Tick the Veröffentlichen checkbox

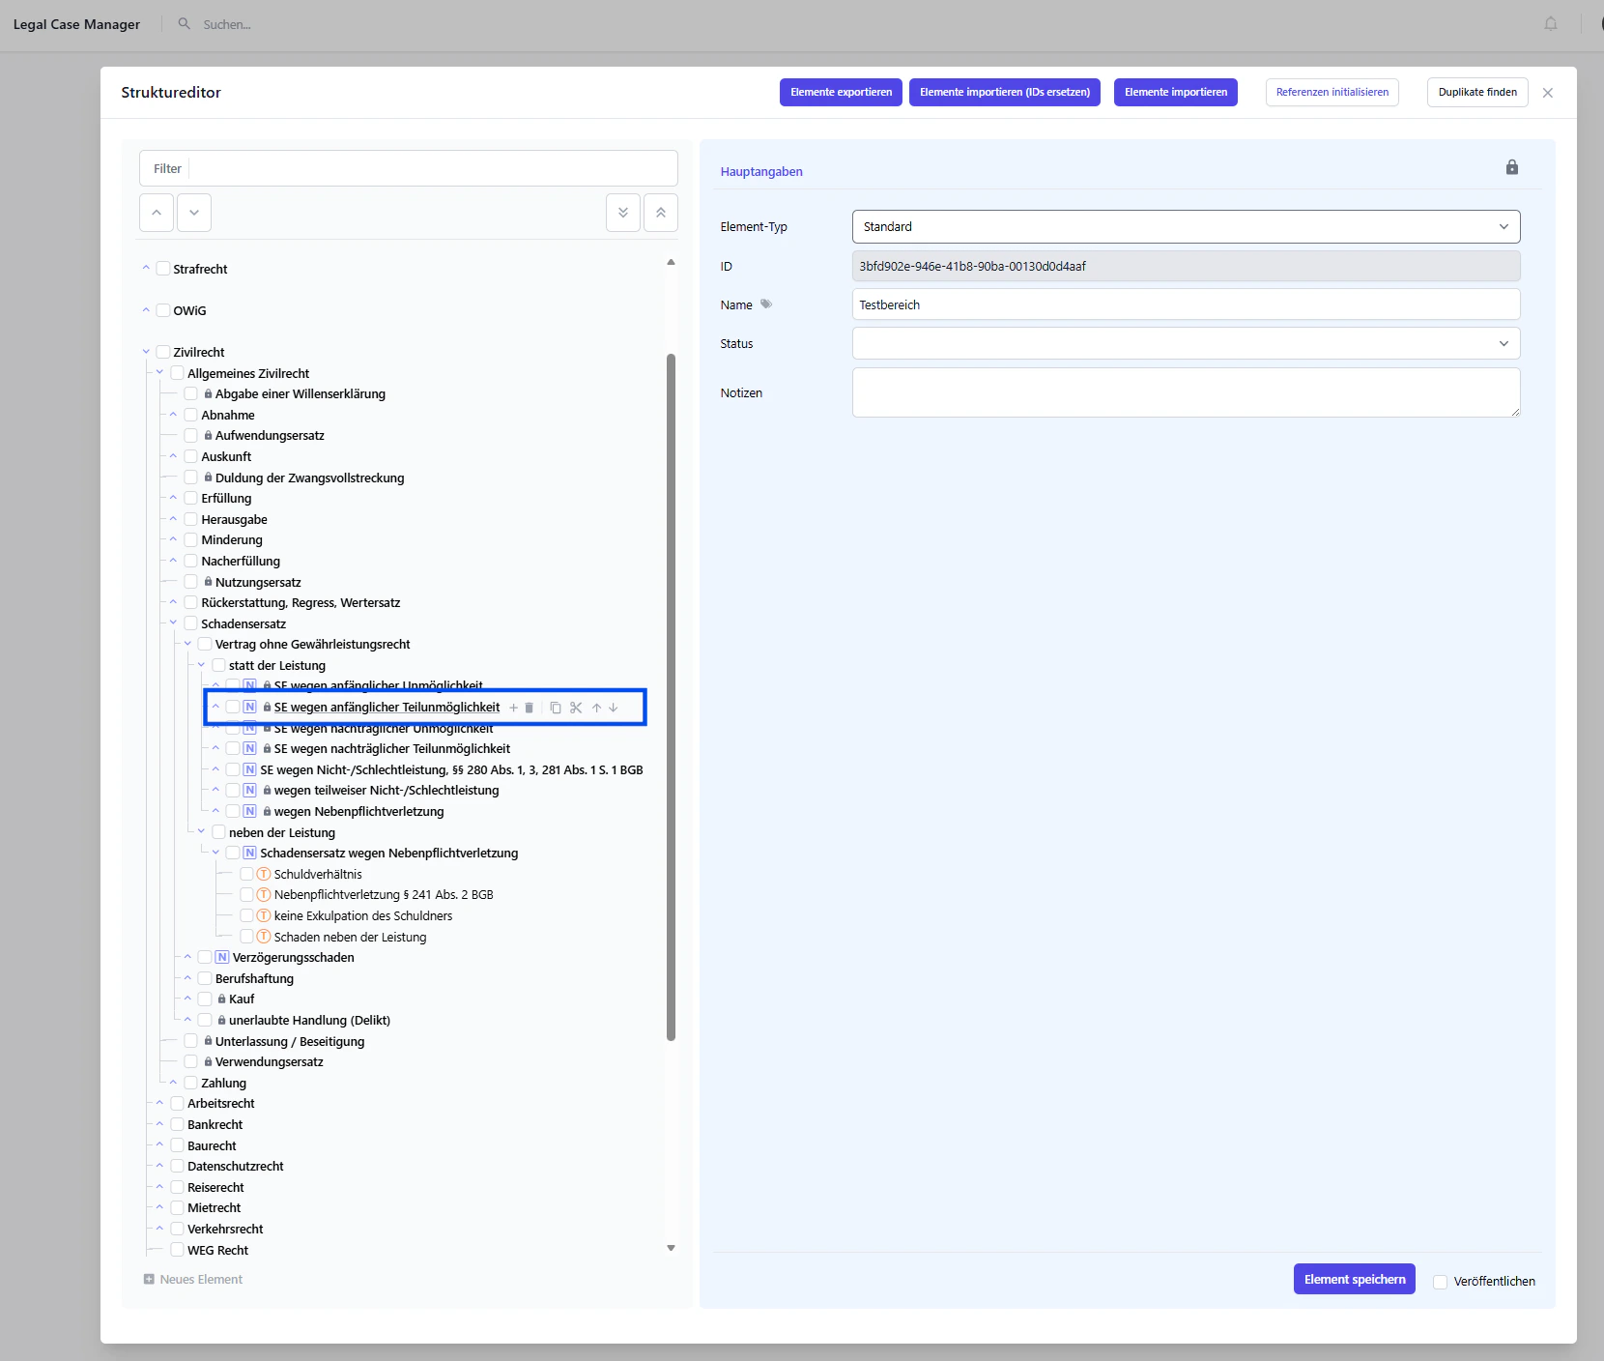click(1440, 1282)
